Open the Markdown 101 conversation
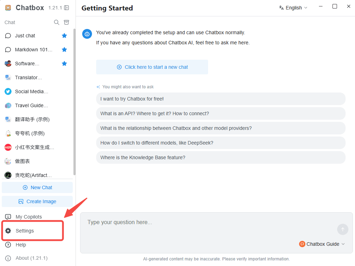Screen dimensions: 355x266 point(36,50)
